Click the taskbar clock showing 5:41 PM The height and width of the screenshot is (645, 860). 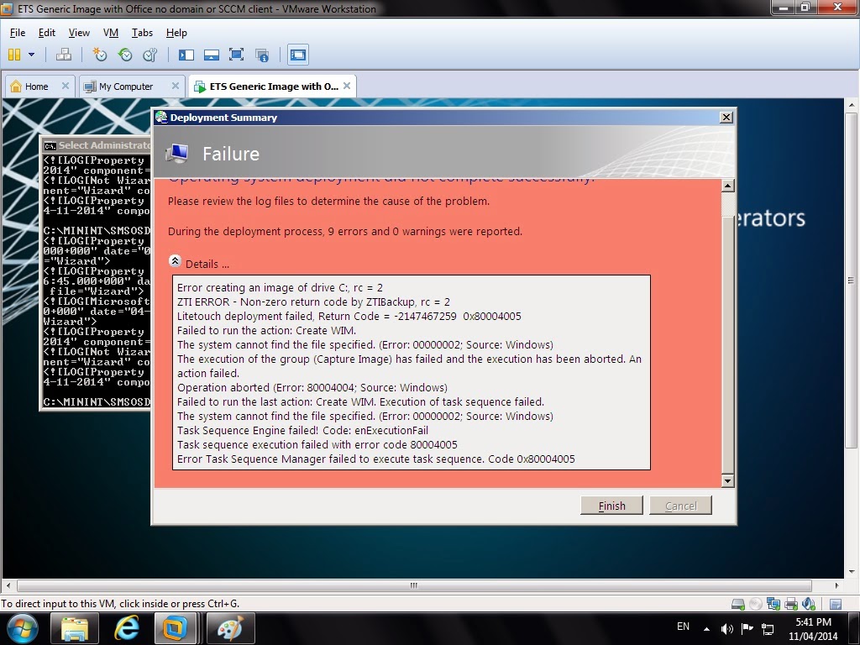[813, 629]
